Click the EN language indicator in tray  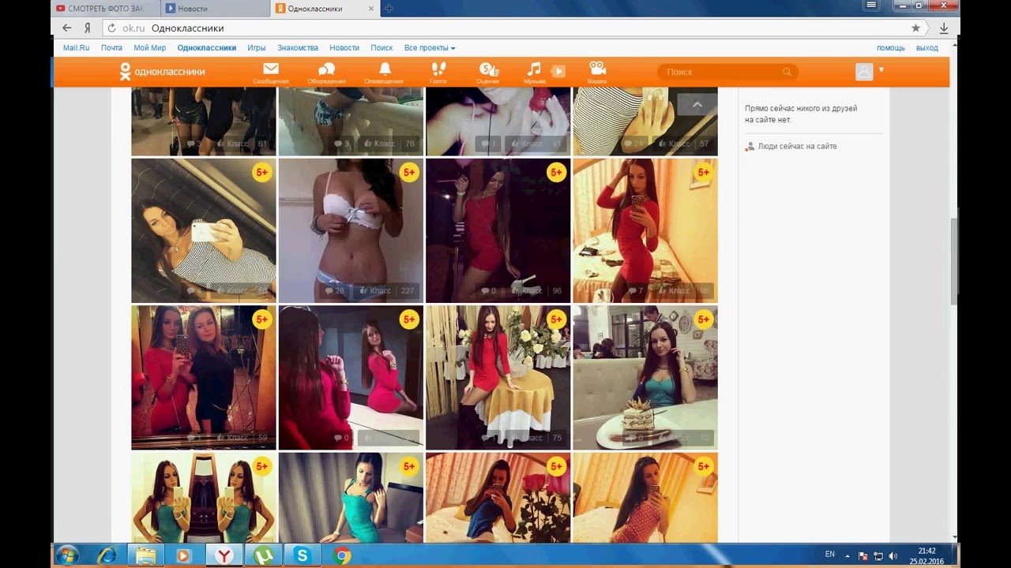pos(830,555)
